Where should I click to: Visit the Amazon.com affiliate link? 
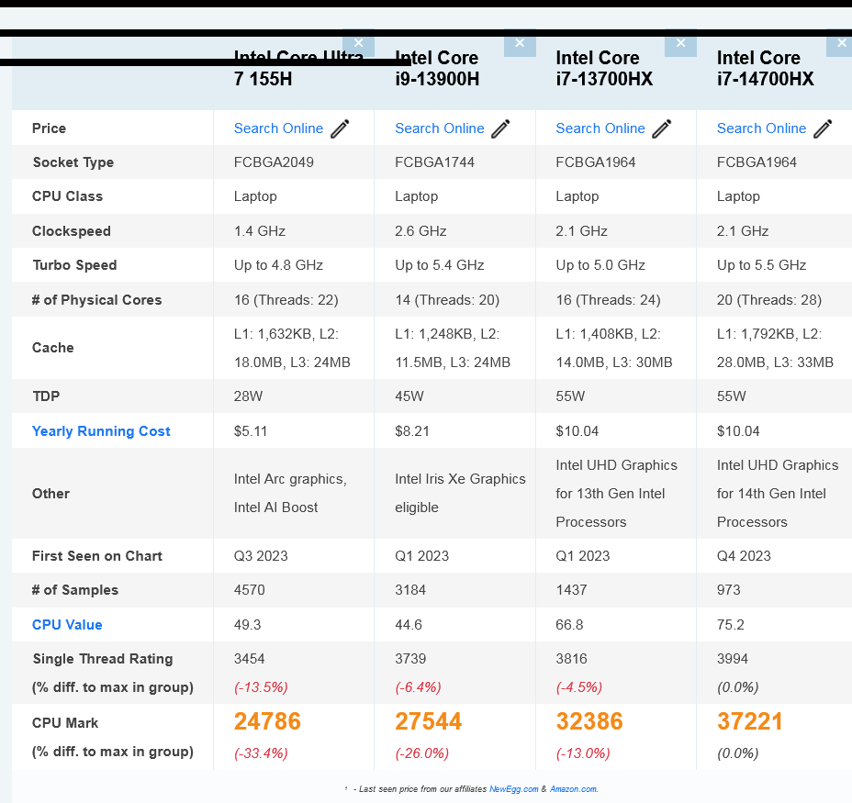pos(576,789)
